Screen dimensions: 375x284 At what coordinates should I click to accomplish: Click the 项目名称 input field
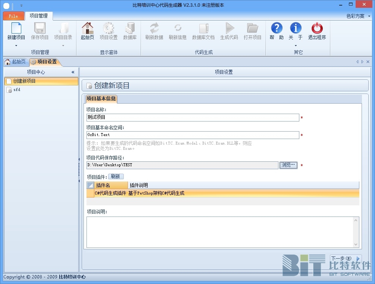pos(192,117)
